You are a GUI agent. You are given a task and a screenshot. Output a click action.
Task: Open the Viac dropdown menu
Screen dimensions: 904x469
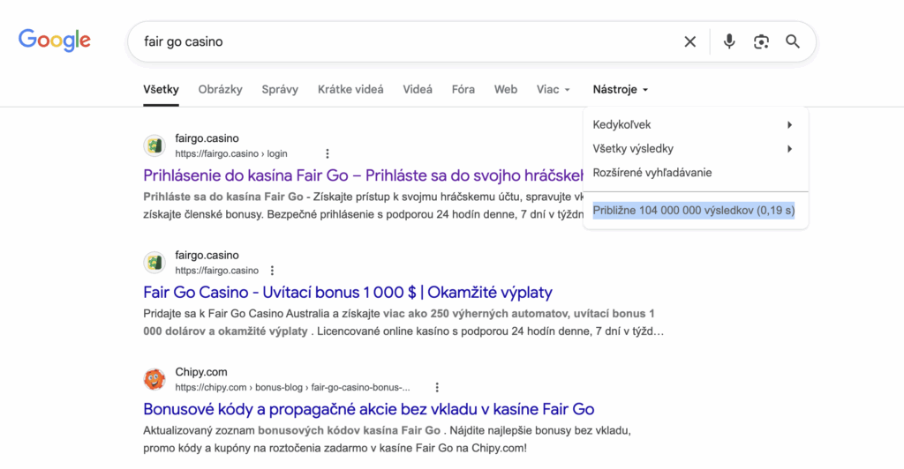[x=554, y=89]
